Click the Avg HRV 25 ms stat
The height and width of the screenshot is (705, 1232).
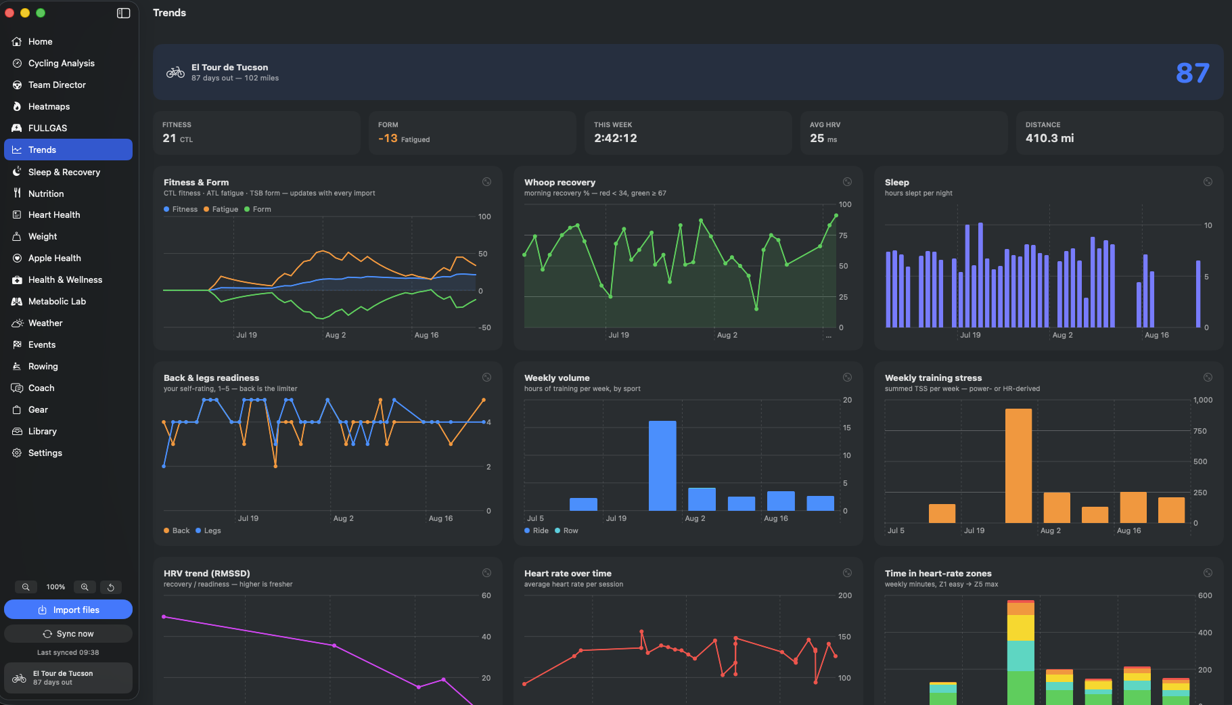pyautogui.click(x=904, y=133)
